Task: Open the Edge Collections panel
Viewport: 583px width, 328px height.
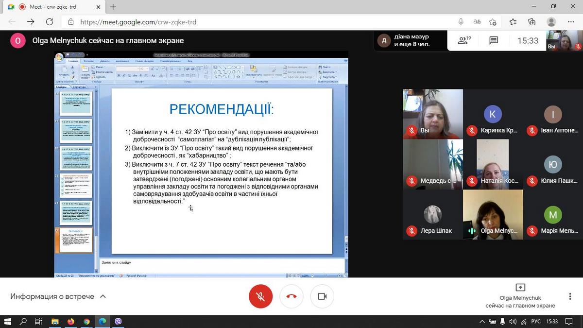Action: click(x=532, y=22)
